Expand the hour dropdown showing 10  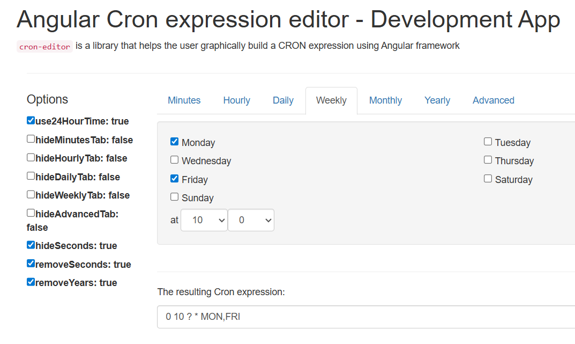coord(204,220)
